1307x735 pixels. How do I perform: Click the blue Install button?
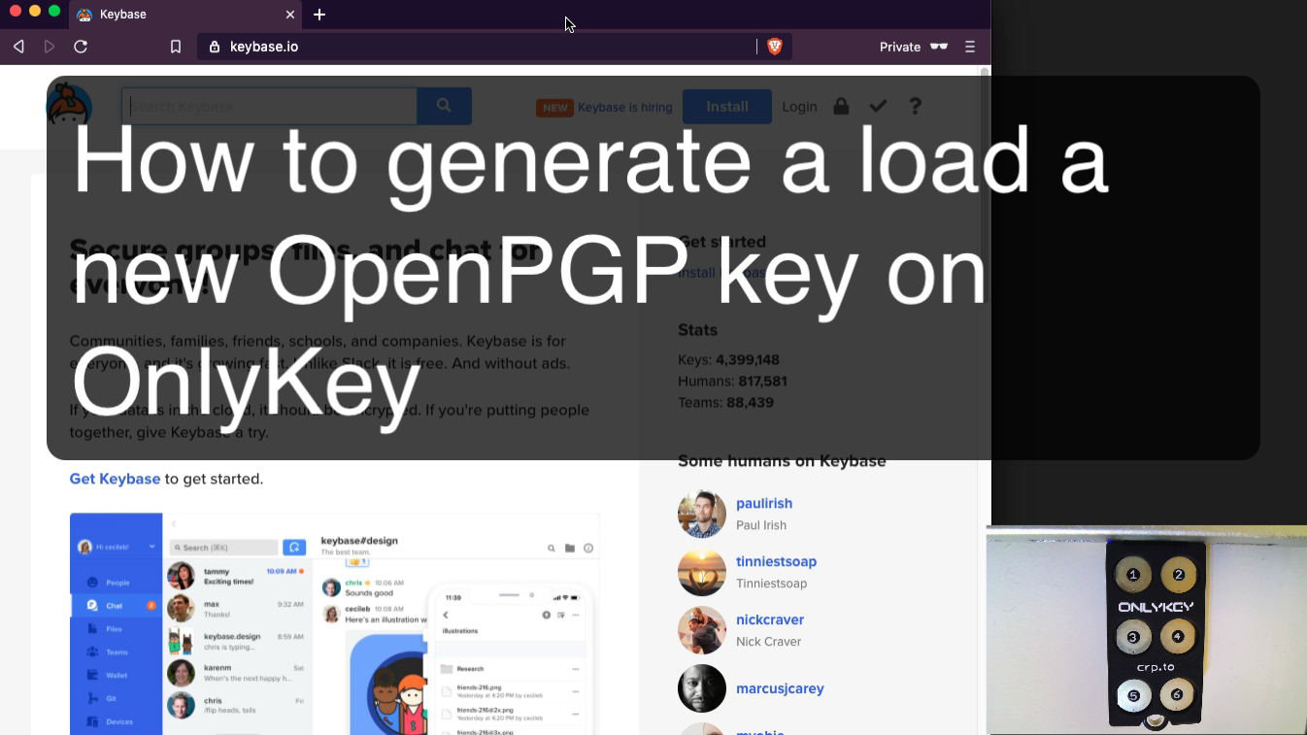click(x=727, y=107)
